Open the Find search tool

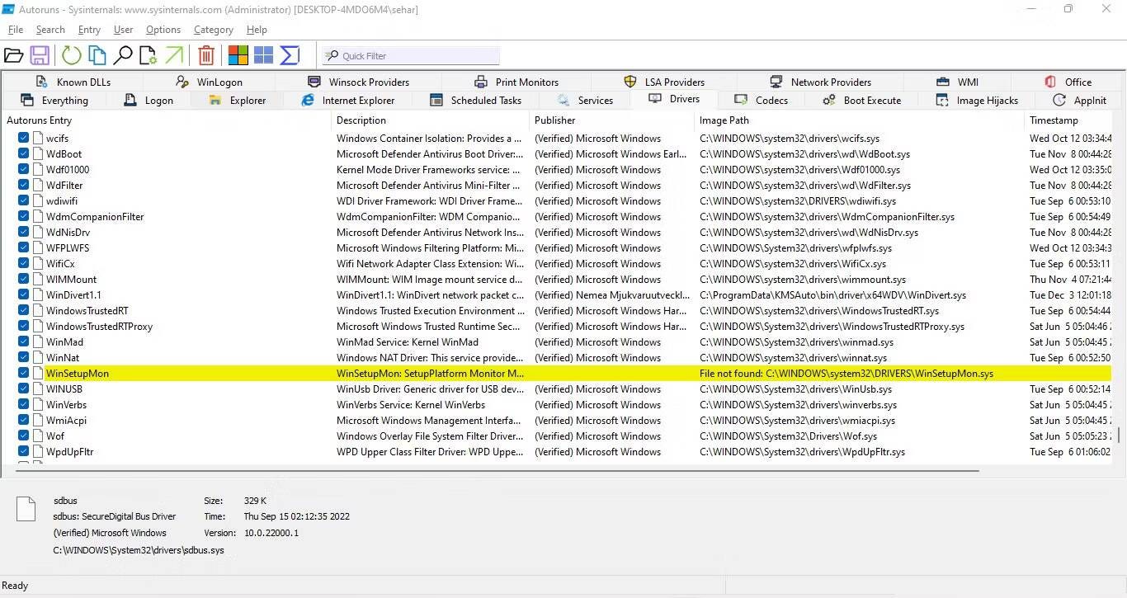123,54
